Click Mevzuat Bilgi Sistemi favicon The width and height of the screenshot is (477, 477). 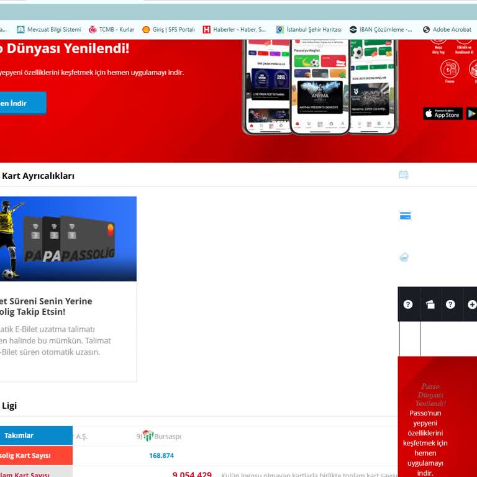tap(20, 30)
